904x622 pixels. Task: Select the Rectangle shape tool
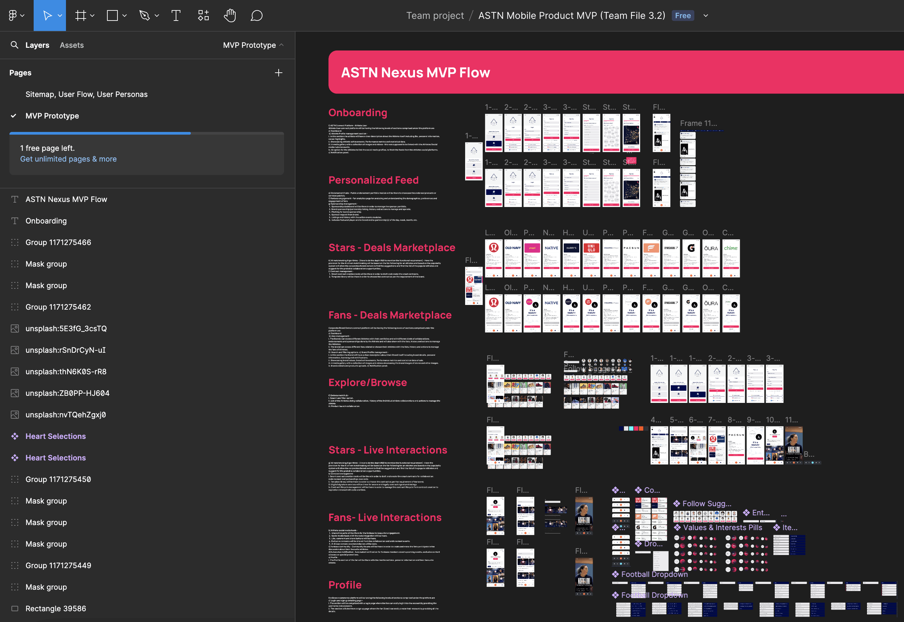click(x=112, y=15)
